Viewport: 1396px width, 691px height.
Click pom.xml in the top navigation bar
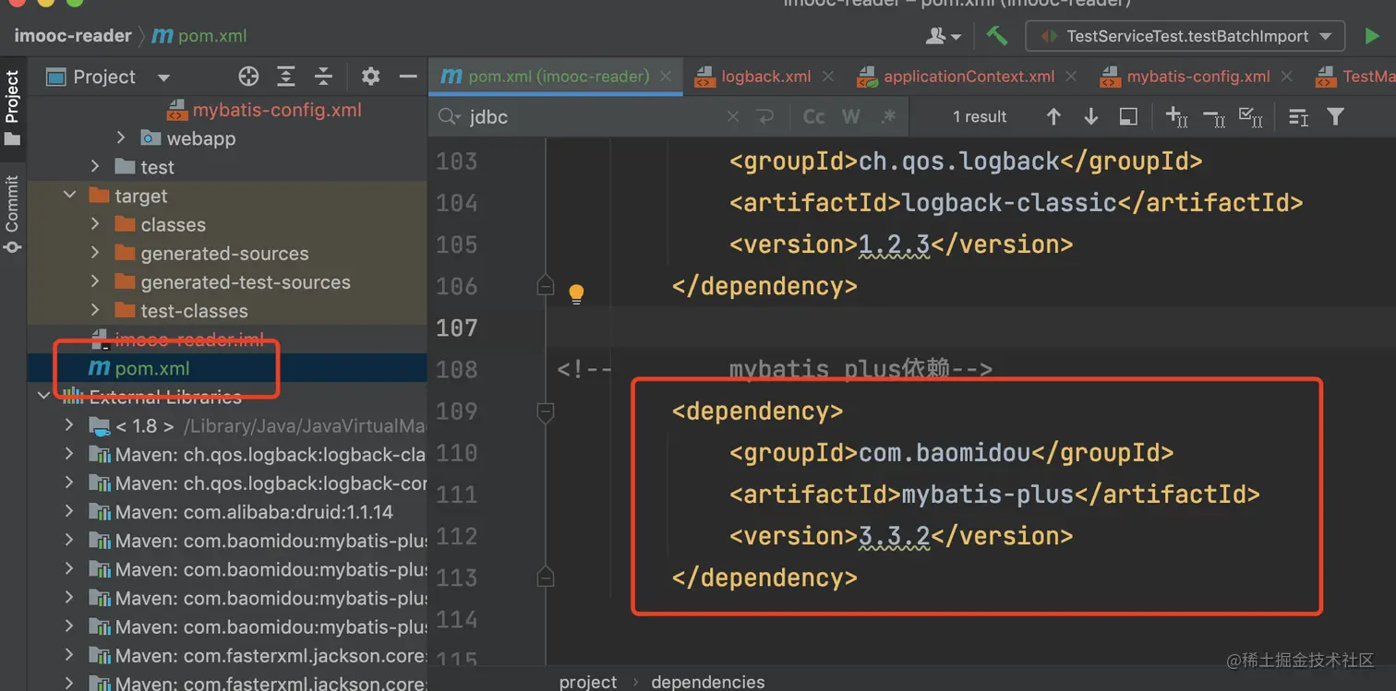[x=199, y=36]
